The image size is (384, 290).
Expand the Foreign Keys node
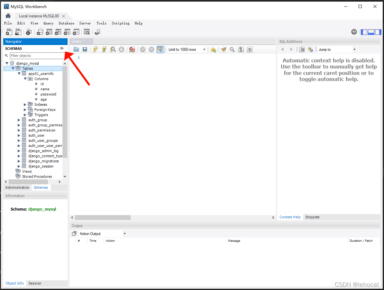tap(25, 110)
